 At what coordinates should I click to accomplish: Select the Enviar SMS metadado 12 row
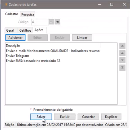click(61, 61)
